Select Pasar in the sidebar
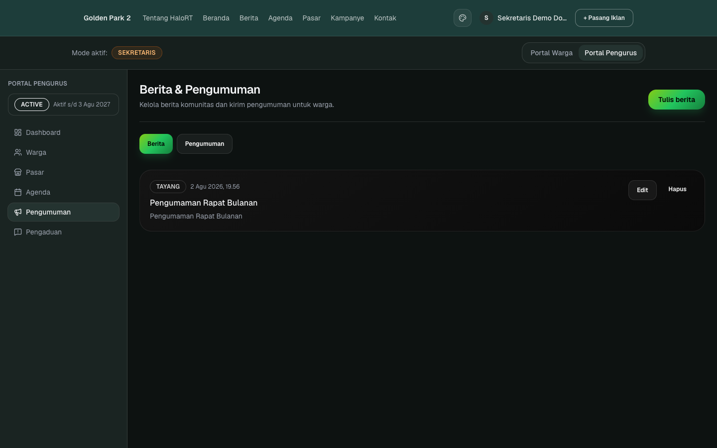Viewport: 717px width, 448px height. [x=63, y=172]
